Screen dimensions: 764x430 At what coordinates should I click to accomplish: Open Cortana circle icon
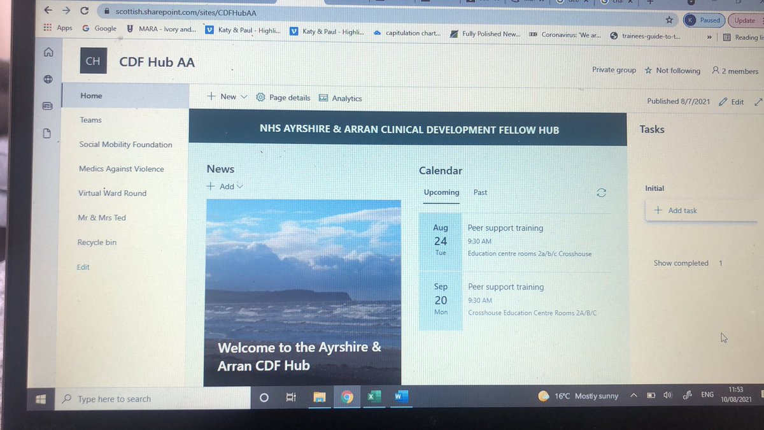tap(264, 398)
